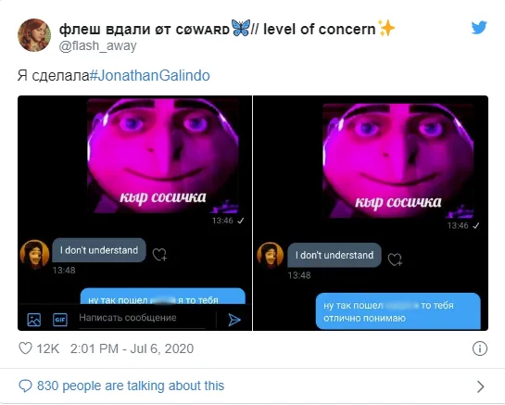This screenshot has width=505, height=405.
Task: Click the replies speech bubble icon
Action: tap(25, 386)
